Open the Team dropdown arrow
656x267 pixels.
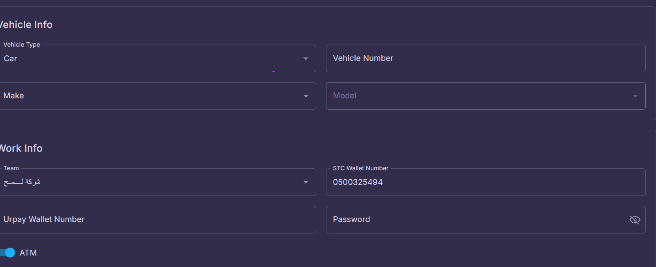point(305,182)
